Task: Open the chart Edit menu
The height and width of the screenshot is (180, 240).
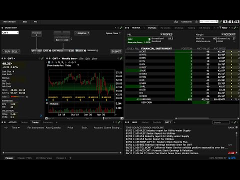Action: (87, 58)
